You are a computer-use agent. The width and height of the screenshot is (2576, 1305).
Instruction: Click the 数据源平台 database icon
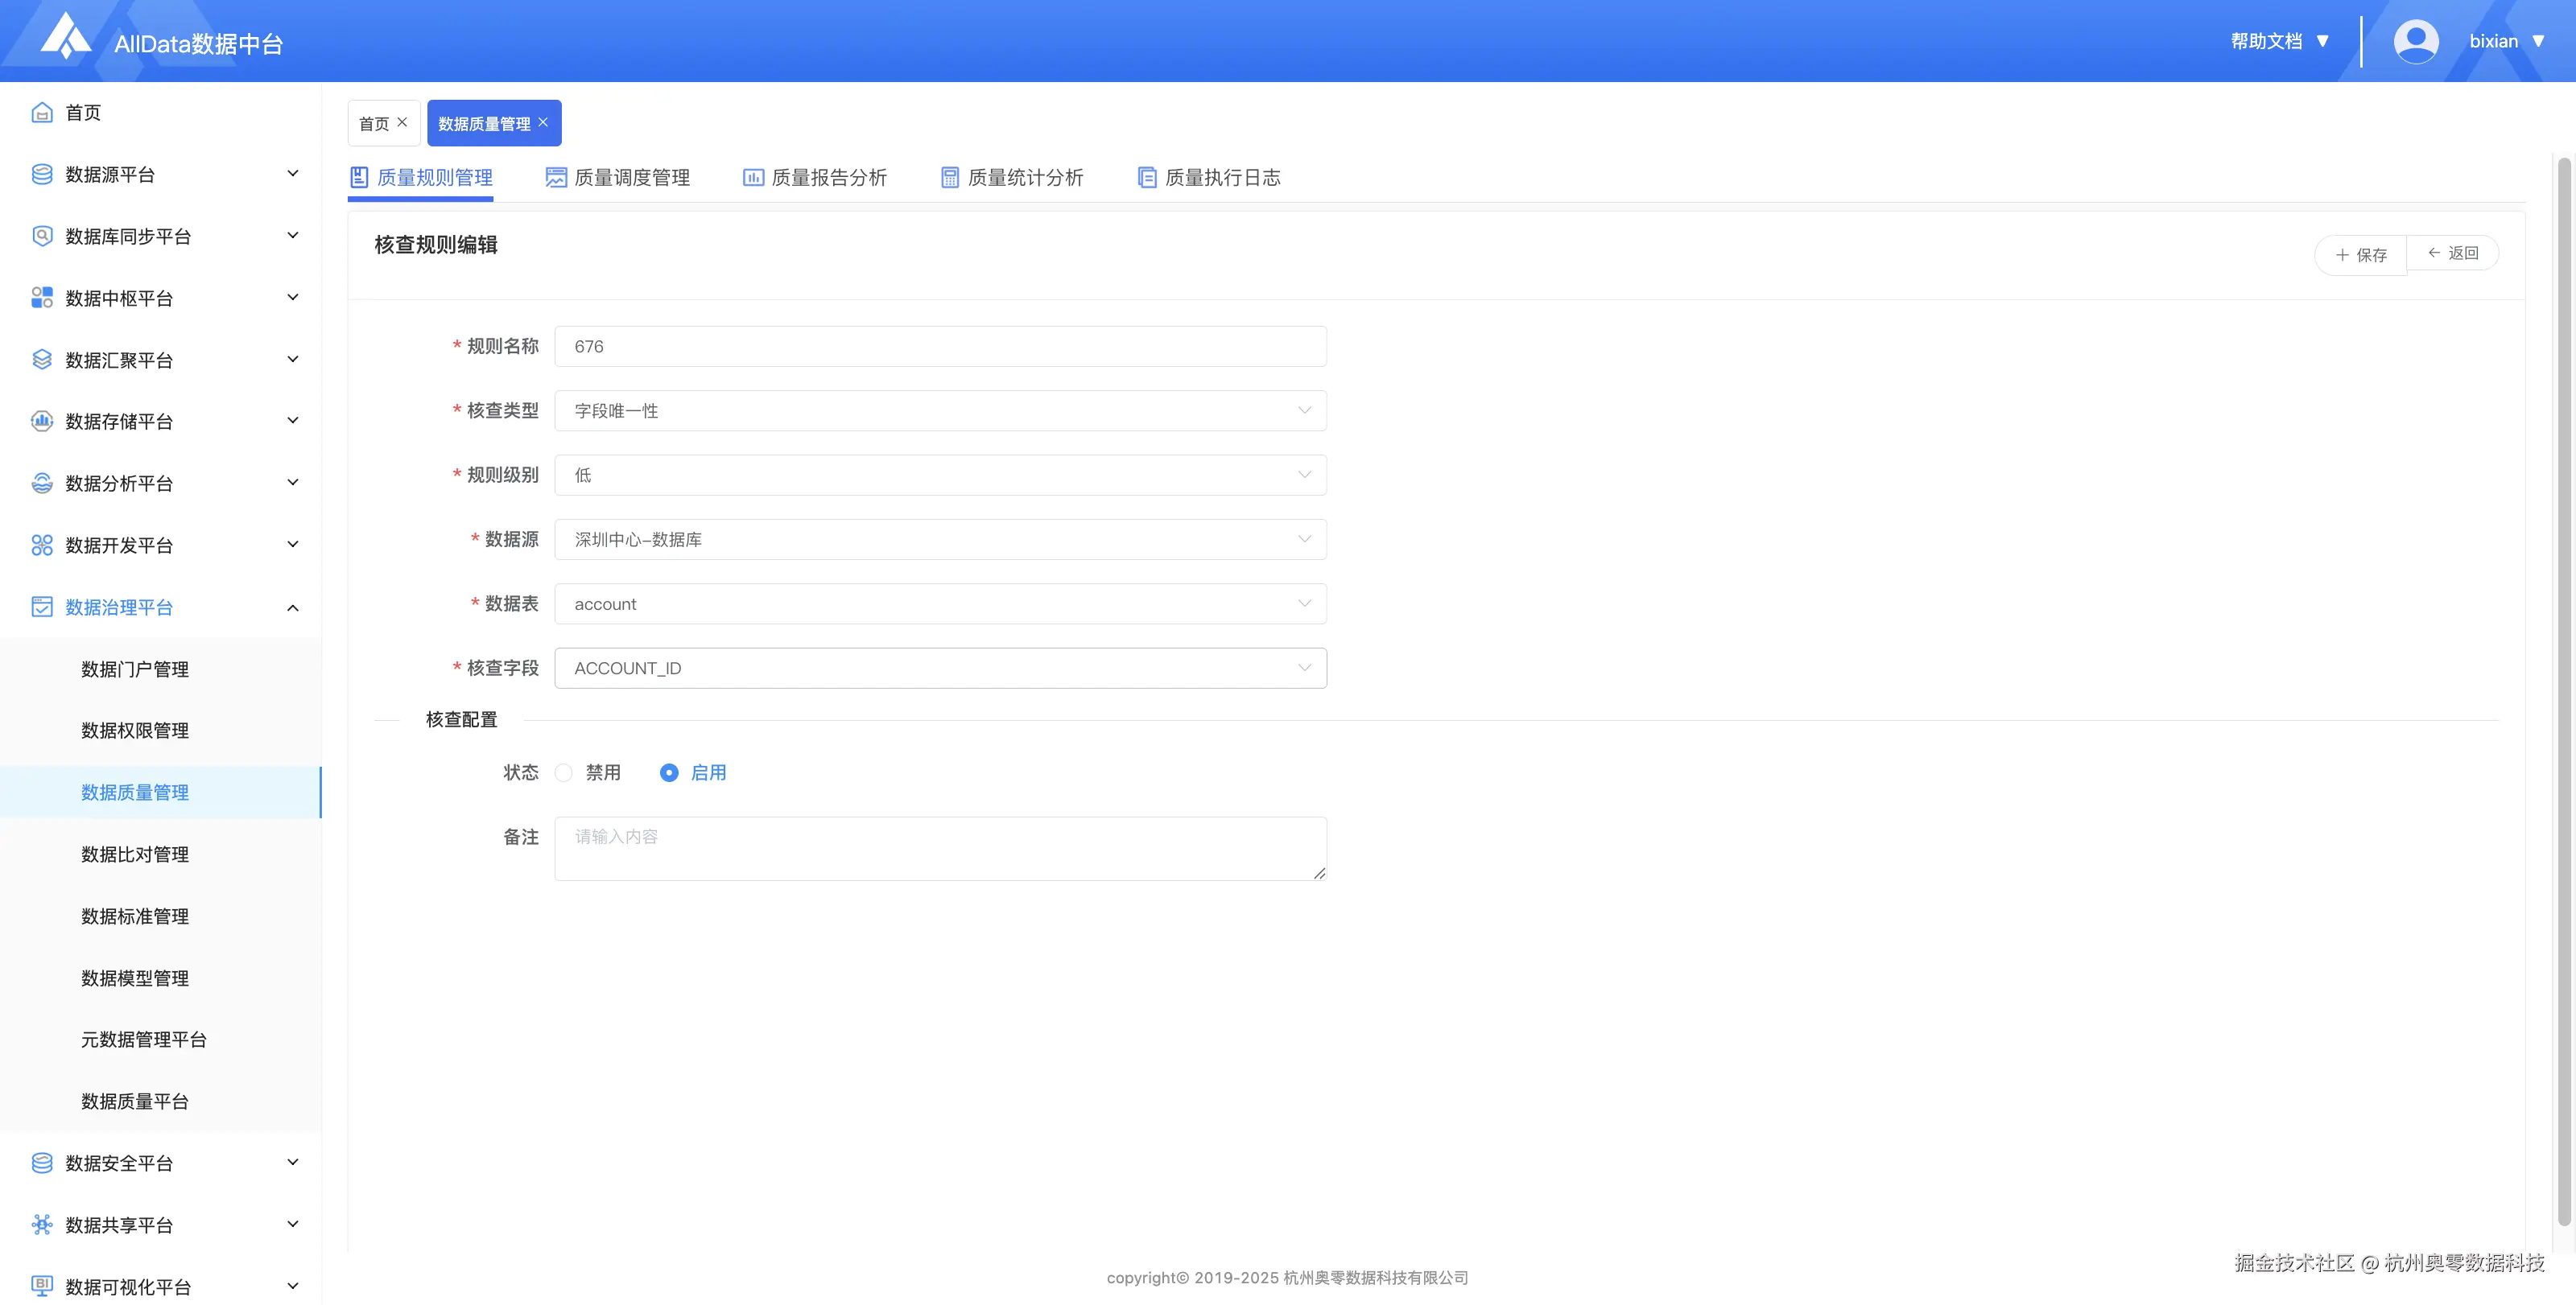tap(42, 175)
